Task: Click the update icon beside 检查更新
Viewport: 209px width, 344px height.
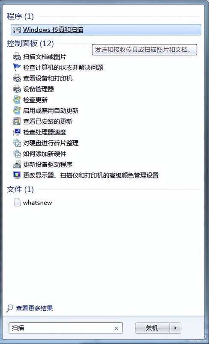Action: (17, 100)
